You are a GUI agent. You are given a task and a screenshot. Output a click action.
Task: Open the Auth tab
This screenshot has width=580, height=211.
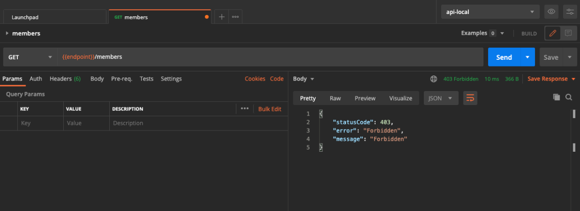(x=36, y=79)
